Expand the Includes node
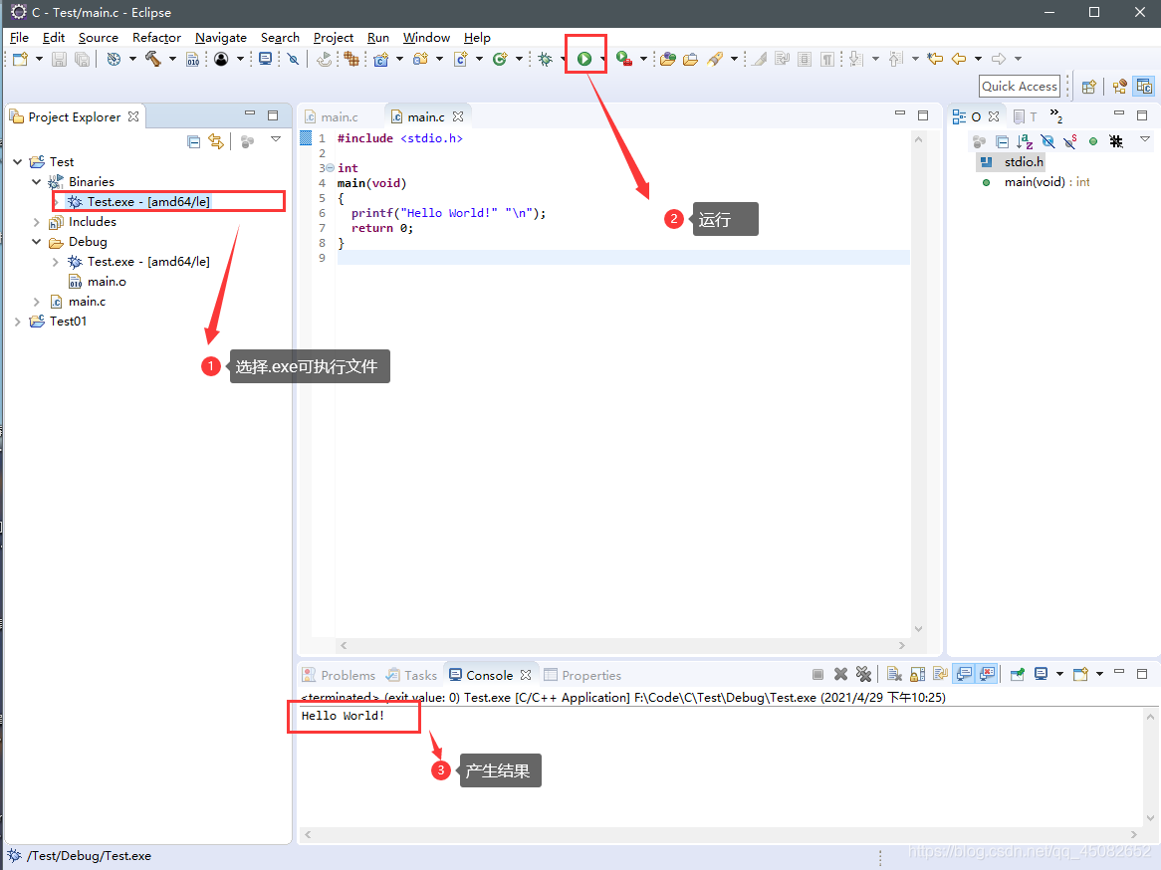 36,221
